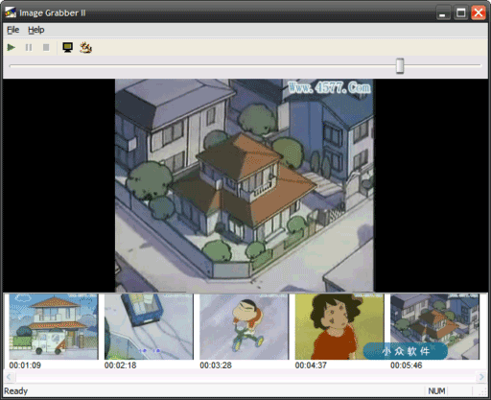Click the Ready status bar text

pos(16,391)
